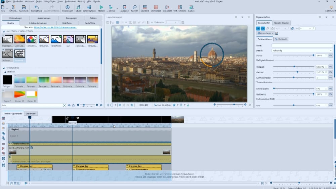Toggle the favorites star filter in toolbox
The image size is (336, 189).
tap(73, 105)
